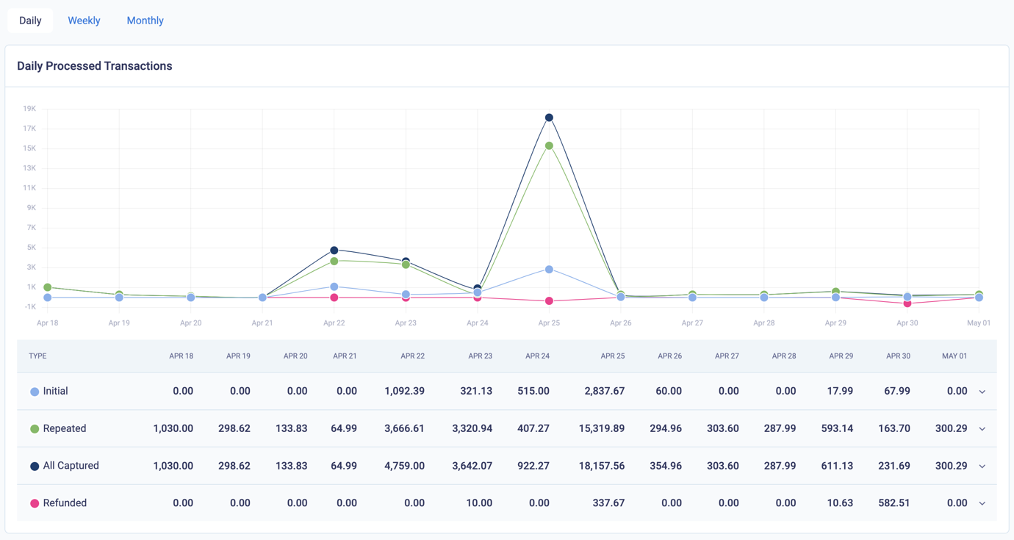Select the Refunded pink point on Apr 22
Image resolution: width=1014 pixels, height=540 pixels.
pyautogui.click(x=334, y=298)
